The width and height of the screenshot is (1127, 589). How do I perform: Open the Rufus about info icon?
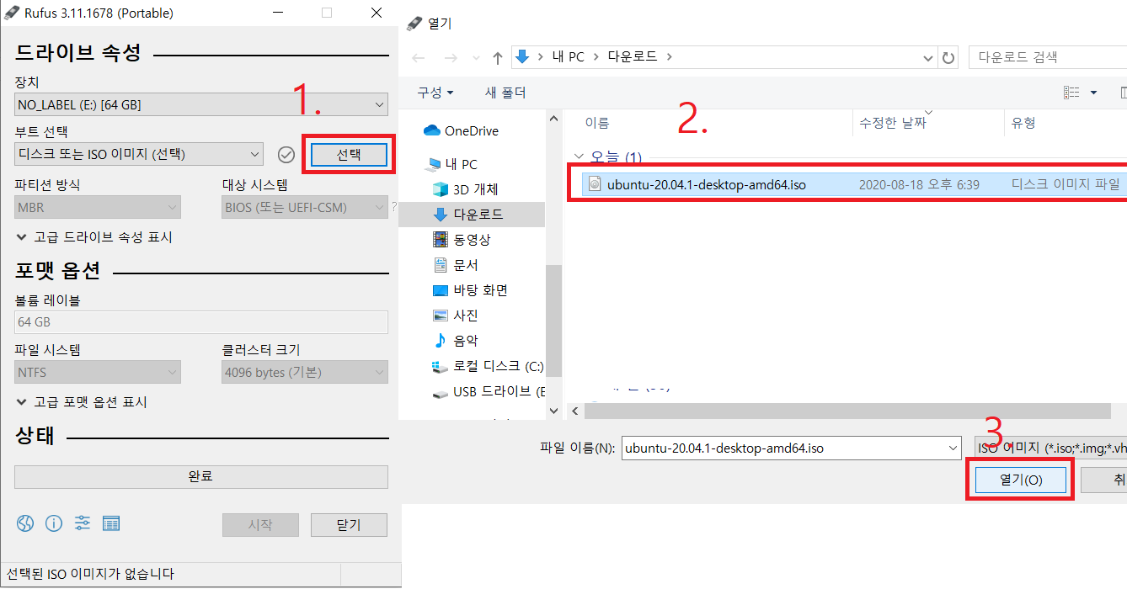click(54, 523)
